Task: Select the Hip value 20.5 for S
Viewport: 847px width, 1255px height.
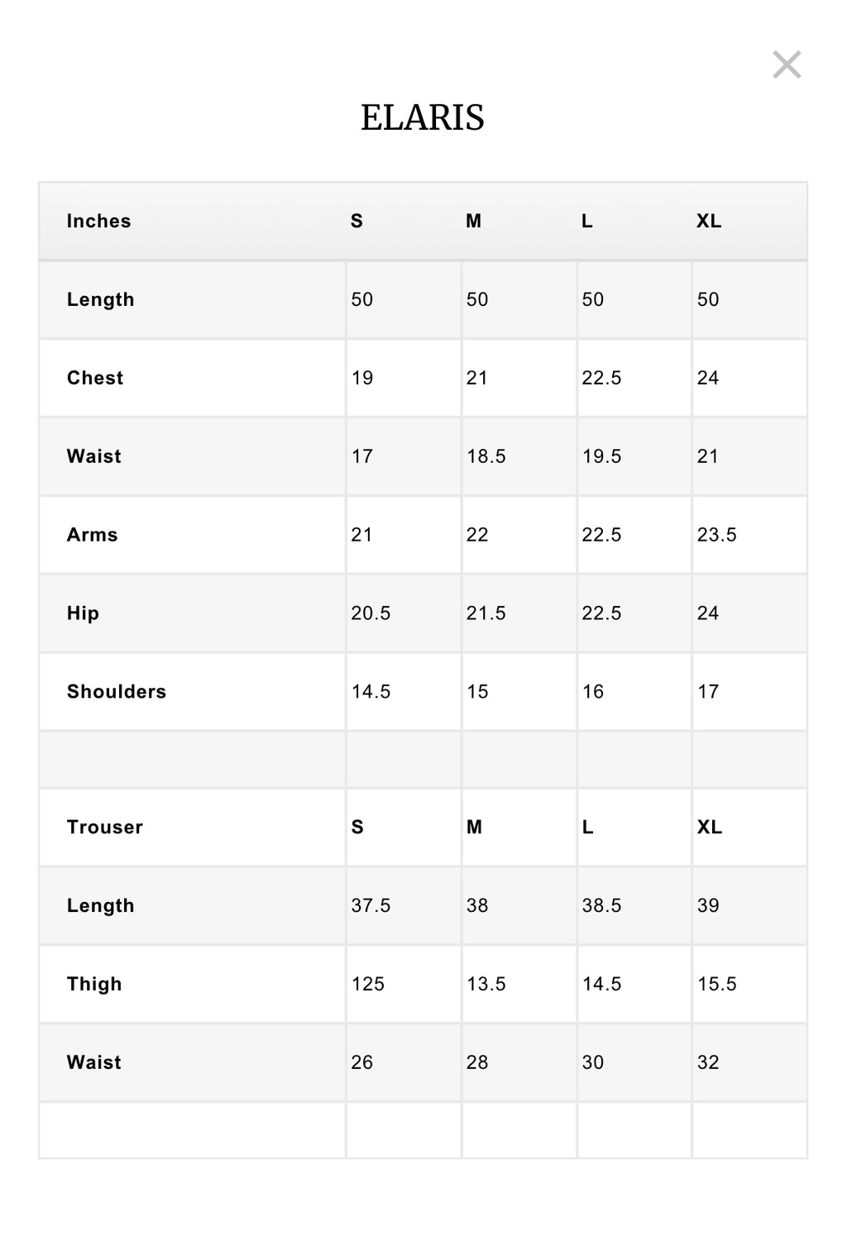Action: 371,613
